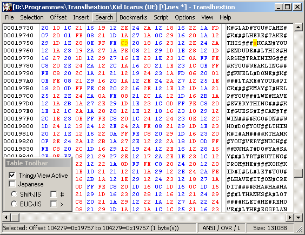This screenshot has height=235, width=305.
Task: Click text row 'VE##LTHE#EGGPLAN'
Action: point(257,210)
